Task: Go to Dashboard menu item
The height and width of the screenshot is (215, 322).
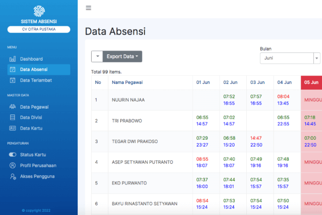Action: pos(31,59)
